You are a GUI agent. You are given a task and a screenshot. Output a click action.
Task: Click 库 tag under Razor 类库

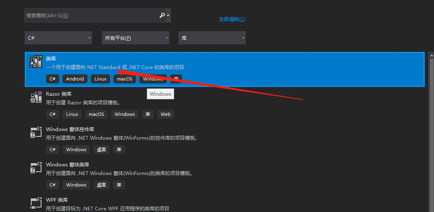[x=148, y=114]
